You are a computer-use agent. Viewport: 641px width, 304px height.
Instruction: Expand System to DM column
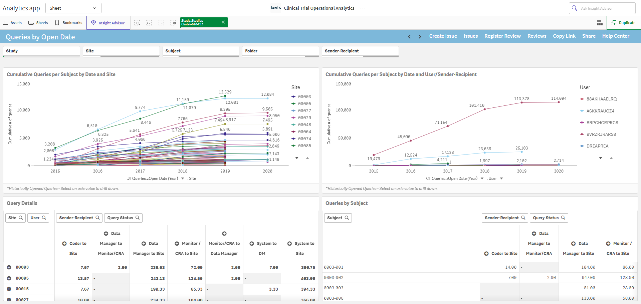pos(252,244)
